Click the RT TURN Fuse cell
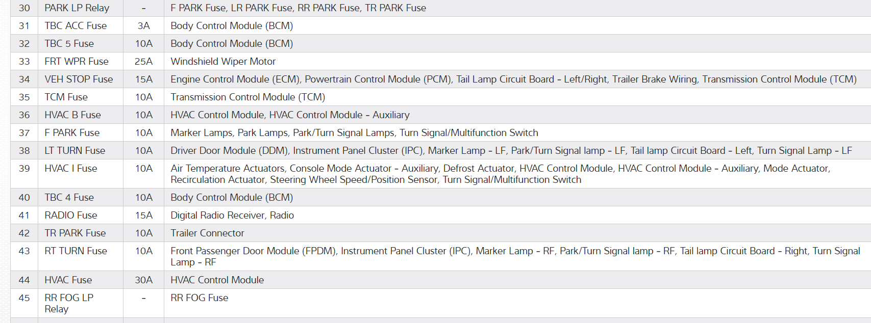This screenshot has width=871, height=323. click(x=76, y=251)
